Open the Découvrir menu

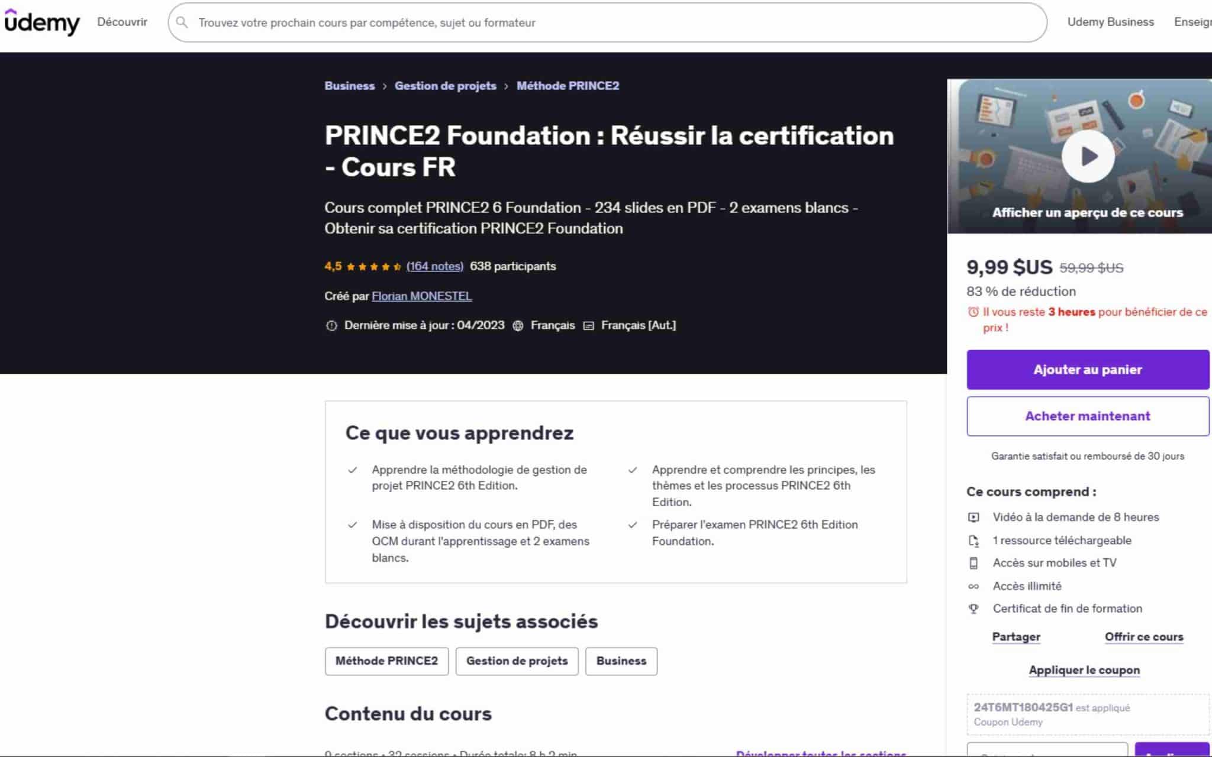tap(122, 22)
